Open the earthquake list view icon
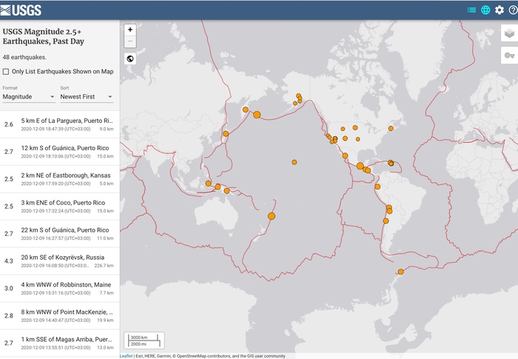This screenshot has width=518, height=359. tap(471, 10)
